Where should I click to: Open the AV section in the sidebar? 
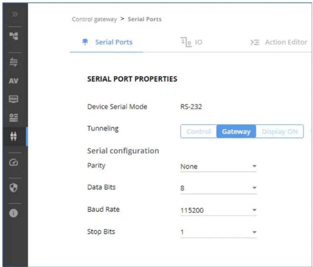14,81
